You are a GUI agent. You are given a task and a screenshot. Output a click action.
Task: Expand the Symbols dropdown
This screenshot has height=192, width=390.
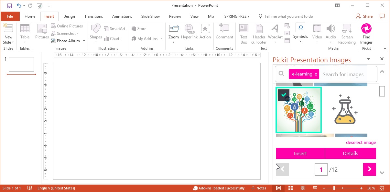tap(300, 41)
